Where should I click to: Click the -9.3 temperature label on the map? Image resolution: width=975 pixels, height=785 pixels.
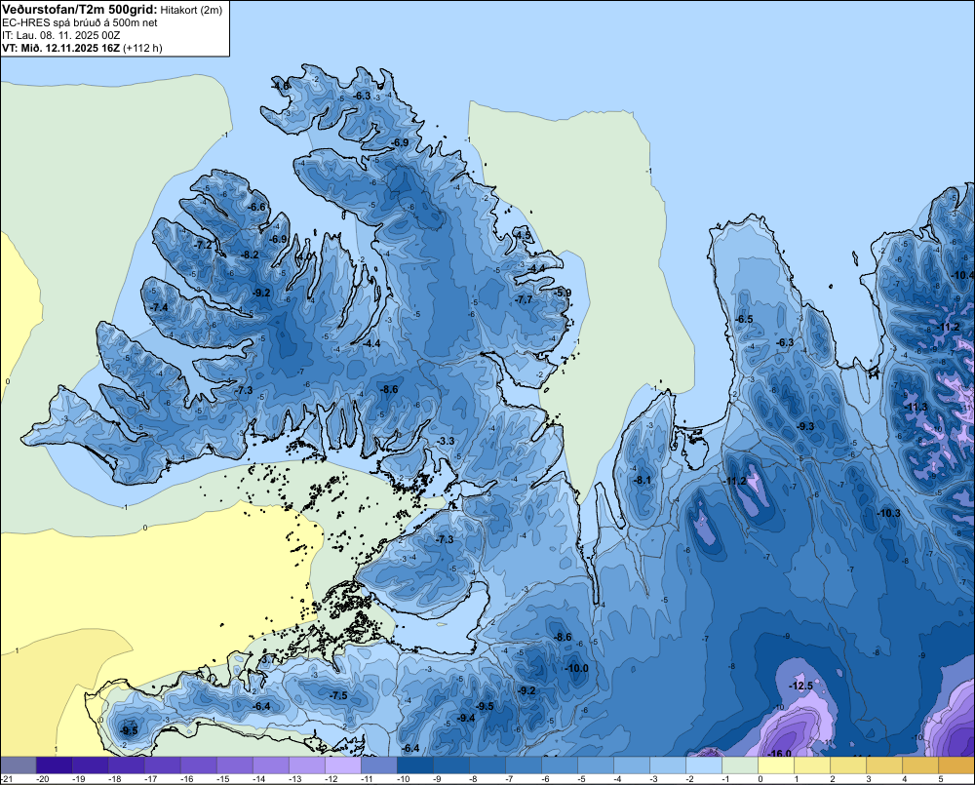click(805, 426)
